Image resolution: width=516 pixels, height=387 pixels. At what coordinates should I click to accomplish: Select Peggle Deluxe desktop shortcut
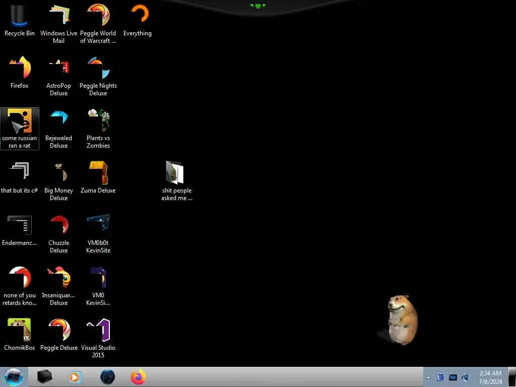(58, 335)
